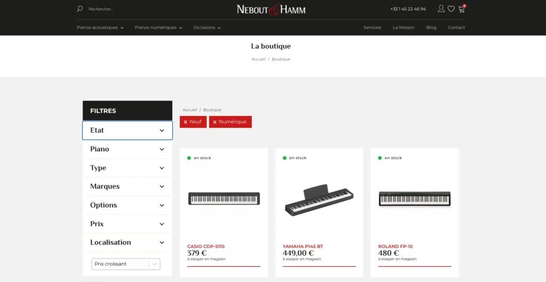Expand the Localisation filter
The width and height of the screenshot is (546, 282).
tap(127, 243)
